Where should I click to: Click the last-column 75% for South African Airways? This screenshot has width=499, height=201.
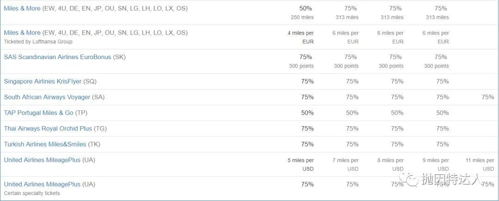pos(488,97)
